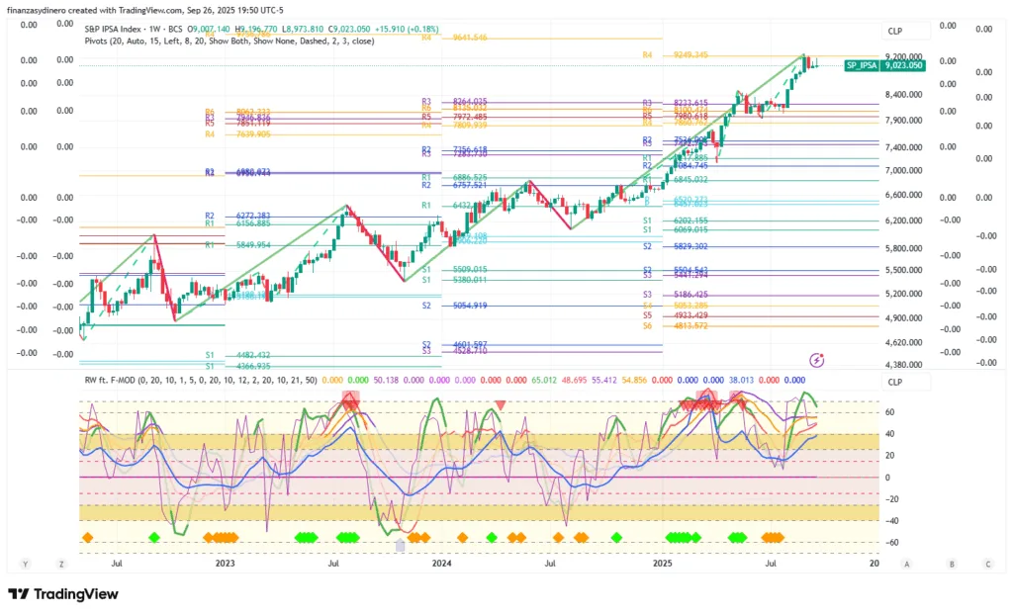This screenshot has width=1013, height=615.
Task: Click the gray arrow marker on the oscillator
Action: (400, 545)
